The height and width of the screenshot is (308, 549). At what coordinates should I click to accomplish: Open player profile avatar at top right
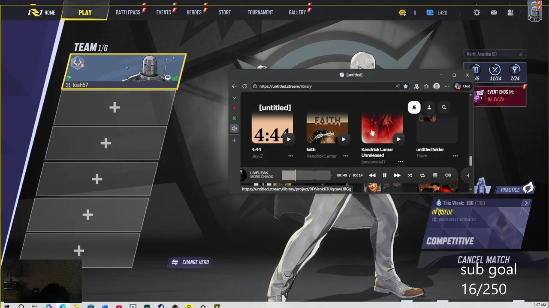534,11
